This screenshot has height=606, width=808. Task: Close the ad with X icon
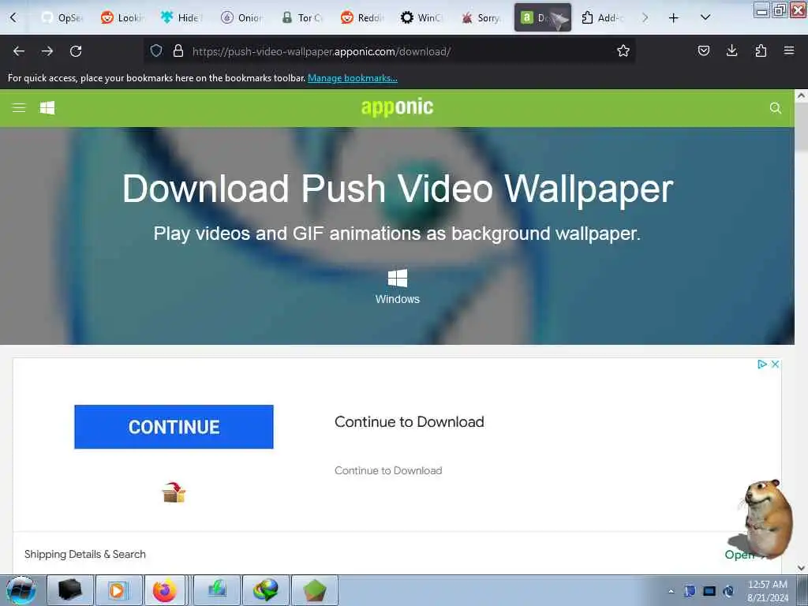[x=775, y=365]
